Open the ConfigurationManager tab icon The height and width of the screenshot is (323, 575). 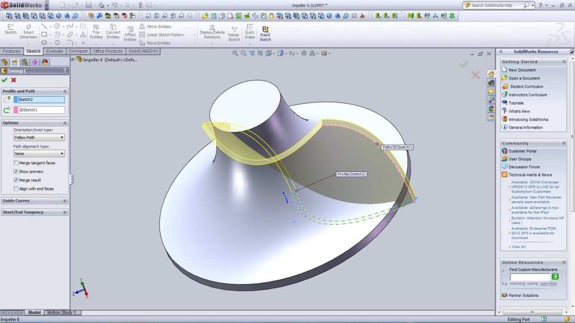click(25, 62)
